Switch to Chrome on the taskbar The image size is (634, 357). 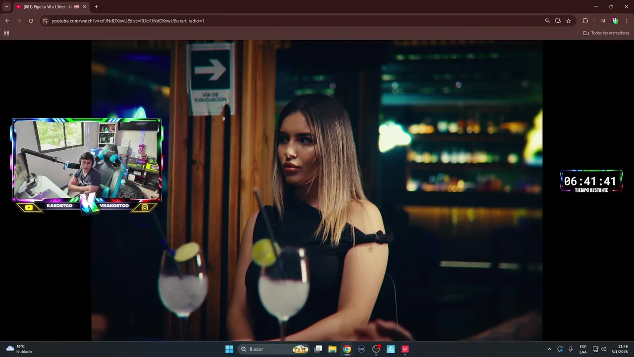(x=347, y=349)
